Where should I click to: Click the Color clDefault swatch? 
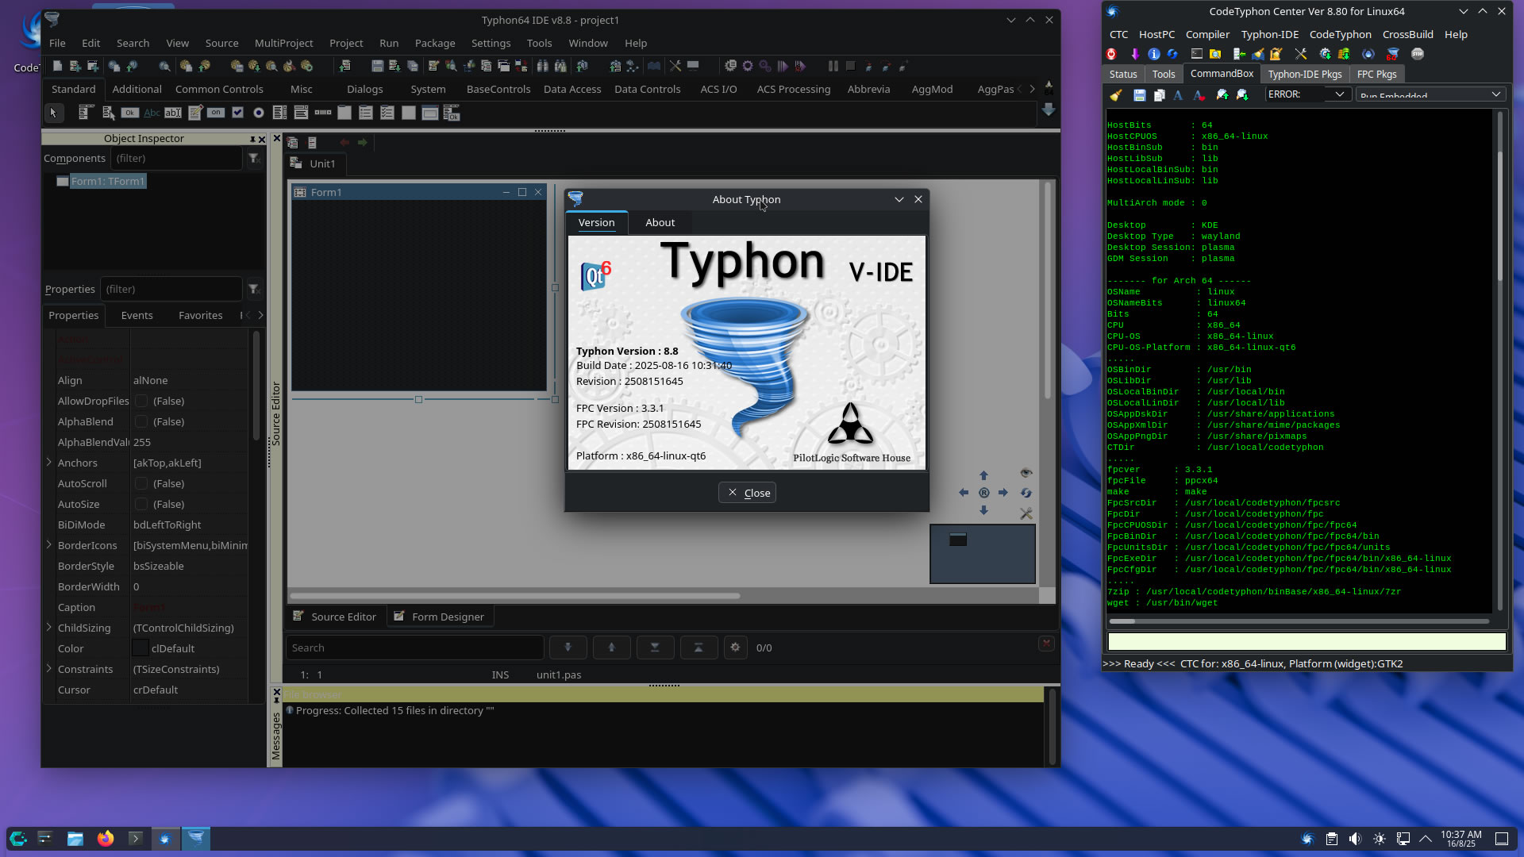click(140, 648)
